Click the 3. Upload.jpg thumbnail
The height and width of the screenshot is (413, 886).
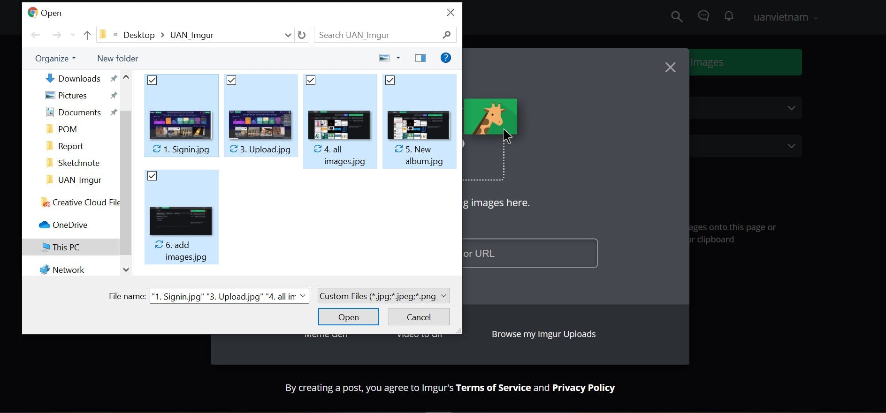(260, 125)
